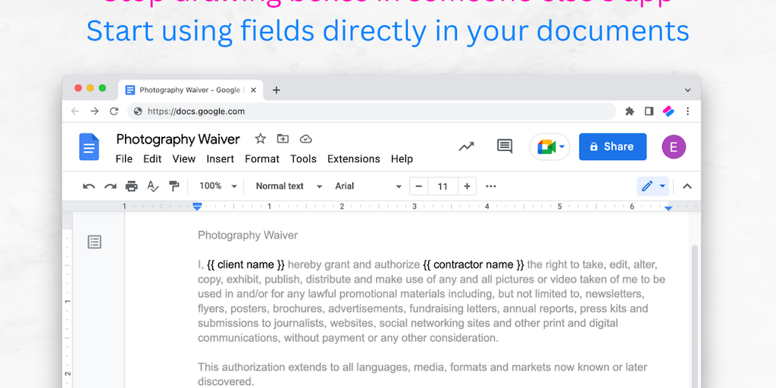Collapse the menus with up chevron
Image resolution: width=776 pixels, height=388 pixels.
[687, 186]
